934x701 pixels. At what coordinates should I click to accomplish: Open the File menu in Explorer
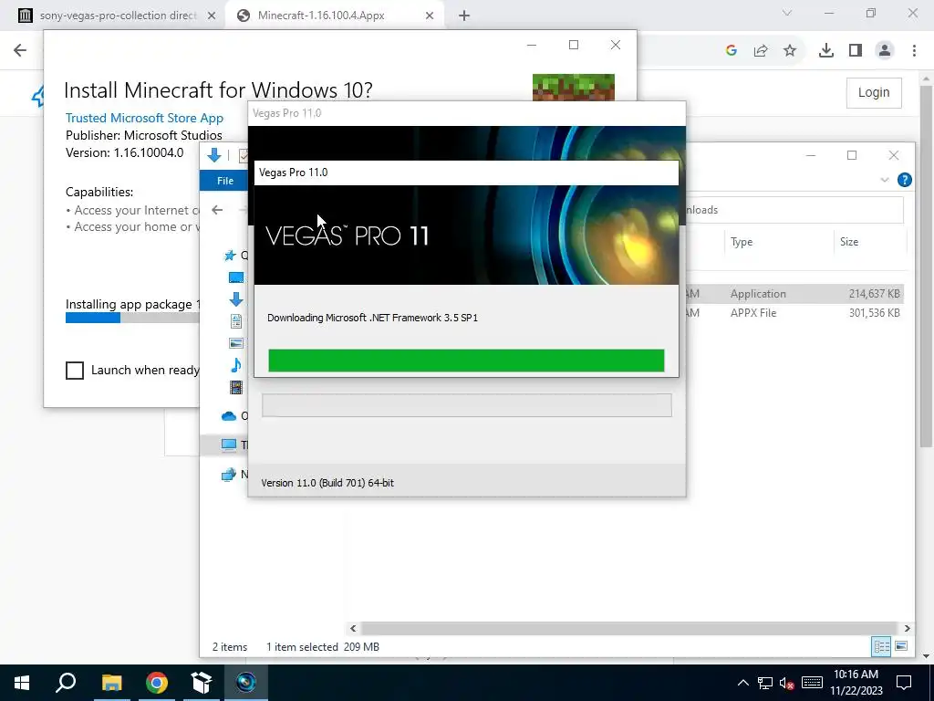pos(225,181)
